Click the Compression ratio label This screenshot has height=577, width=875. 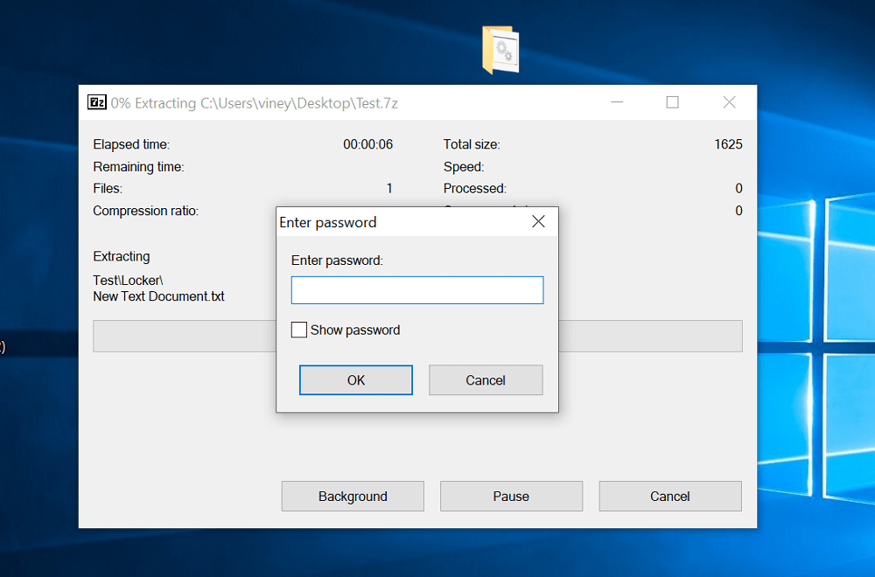tap(145, 211)
